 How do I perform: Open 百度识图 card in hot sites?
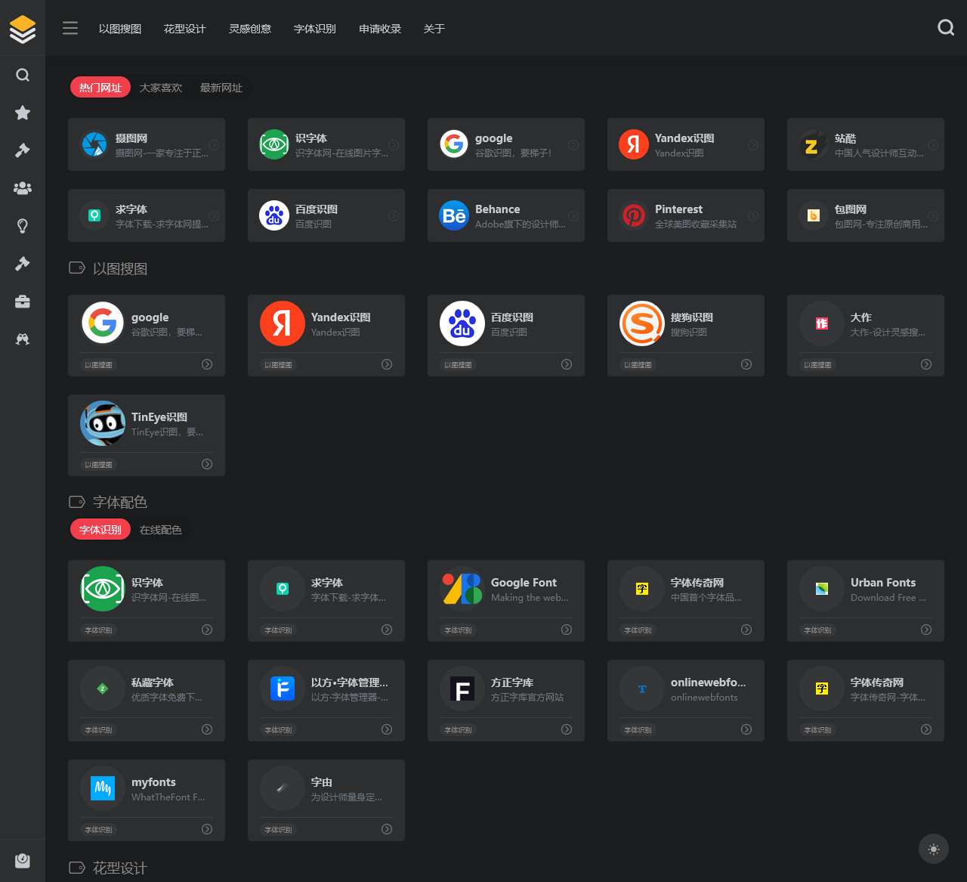point(326,215)
